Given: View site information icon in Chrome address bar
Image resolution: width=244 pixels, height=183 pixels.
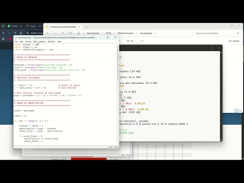Looking at the screenshot, I should 27,33.
